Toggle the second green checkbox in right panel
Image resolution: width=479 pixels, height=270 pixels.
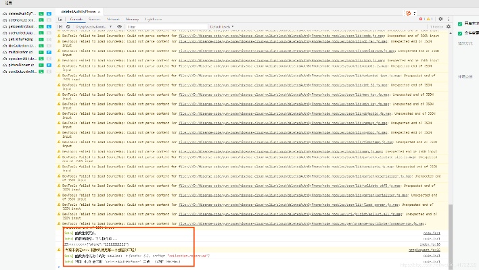pos(460,33)
